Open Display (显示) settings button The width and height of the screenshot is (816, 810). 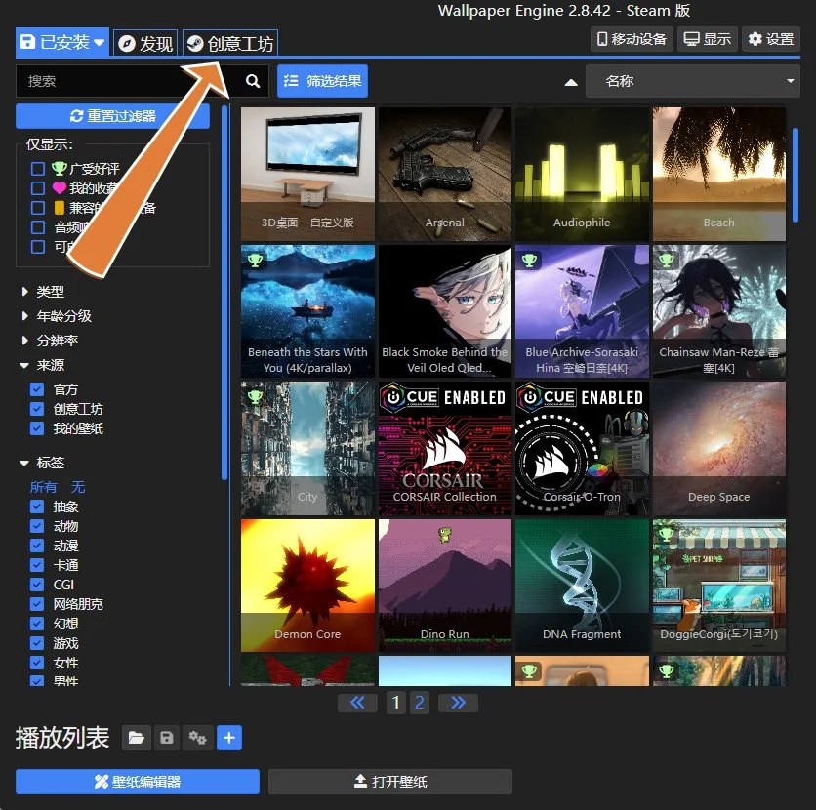coord(708,39)
